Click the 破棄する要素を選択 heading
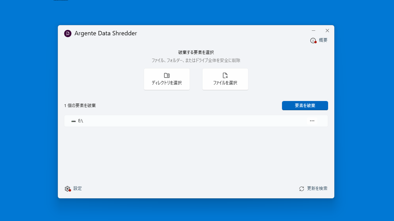The height and width of the screenshot is (221, 394). pos(196,52)
